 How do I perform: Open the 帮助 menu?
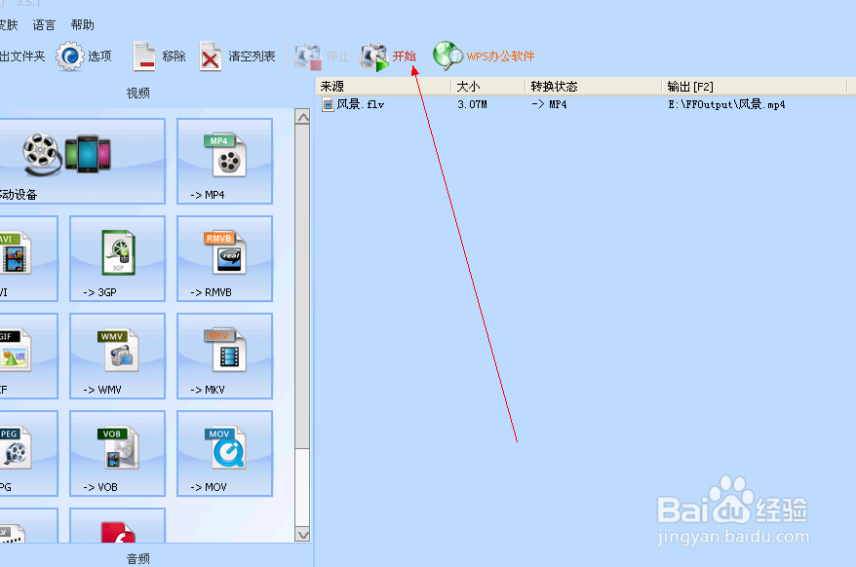tap(82, 24)
